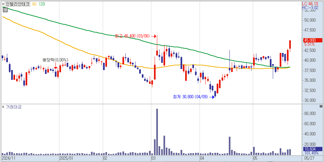Click the 최저 30,800 (04/09) low annotation
This screenshot has height=162, width=324.
190,97
